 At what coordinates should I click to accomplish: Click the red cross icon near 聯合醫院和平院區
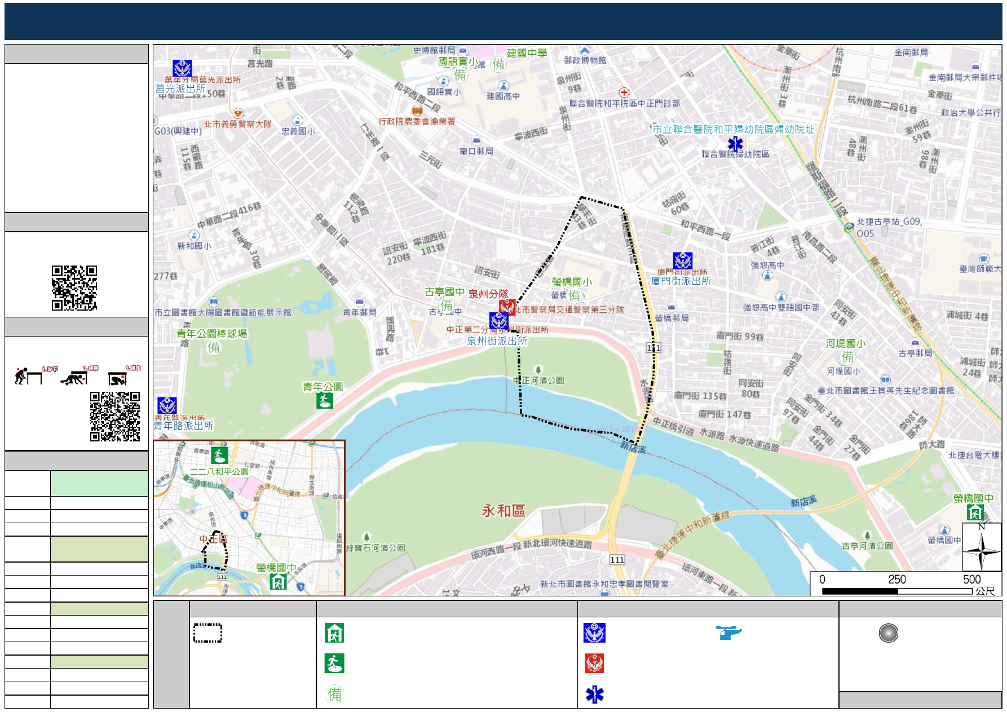624,92
